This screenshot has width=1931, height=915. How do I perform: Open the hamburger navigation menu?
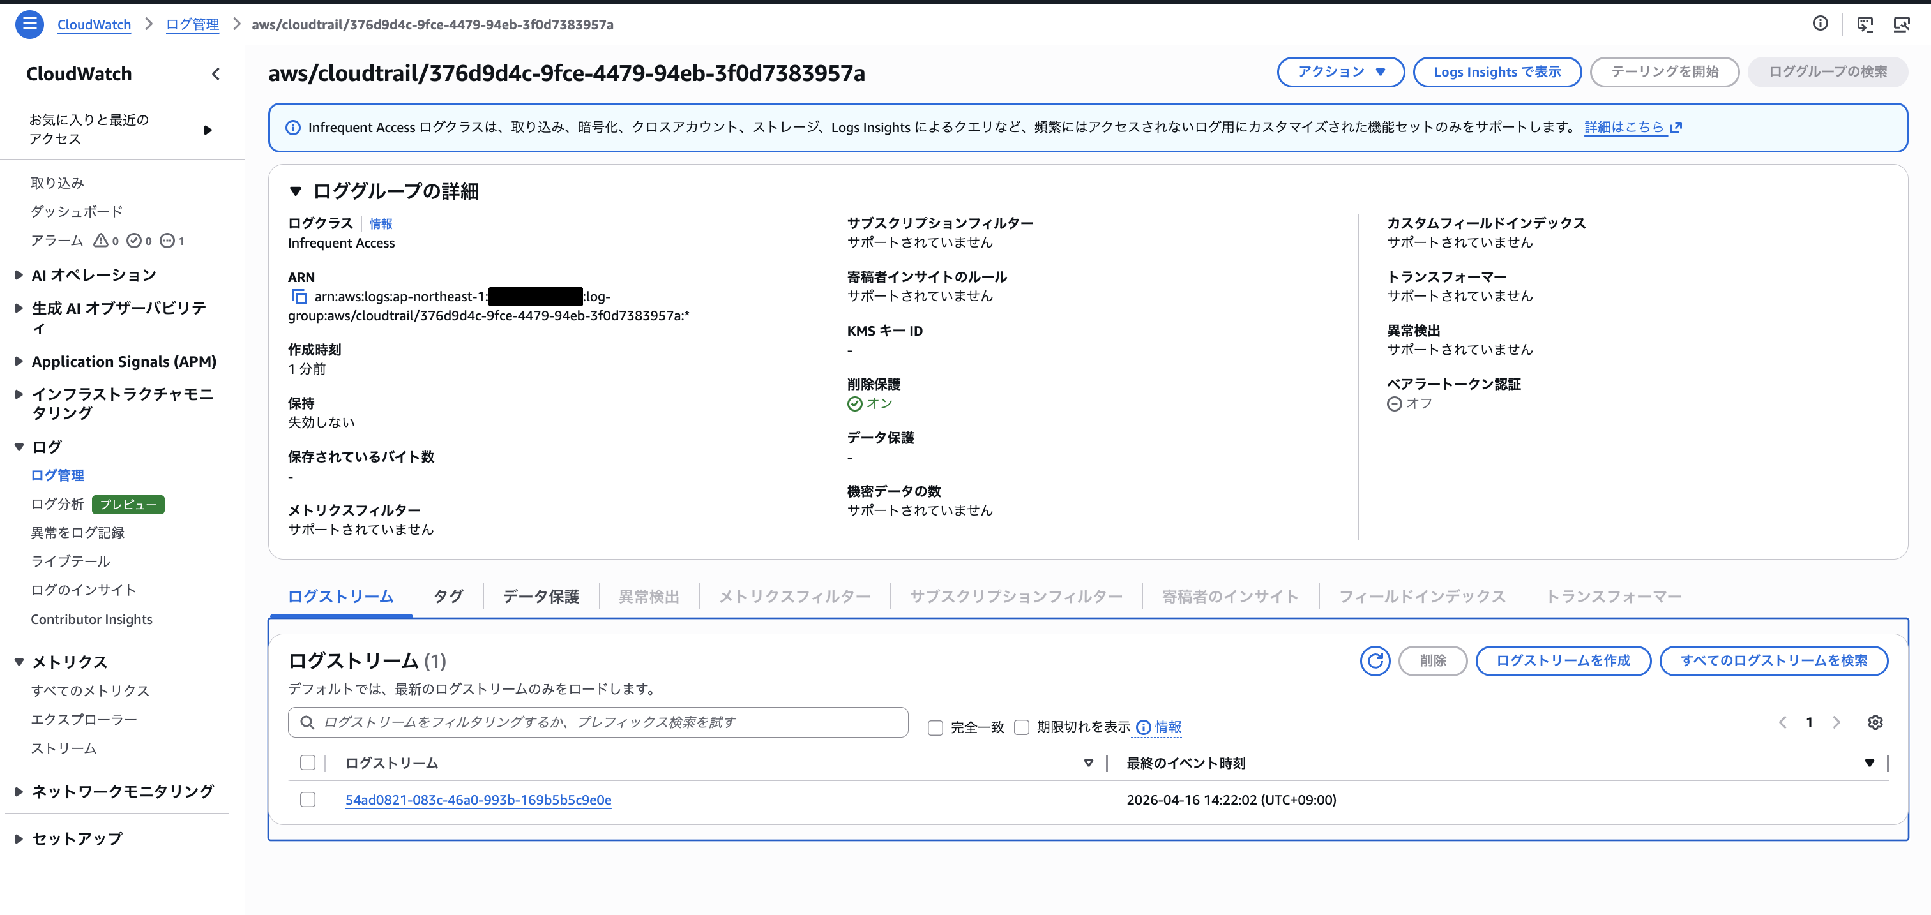[x=29, y=24]
